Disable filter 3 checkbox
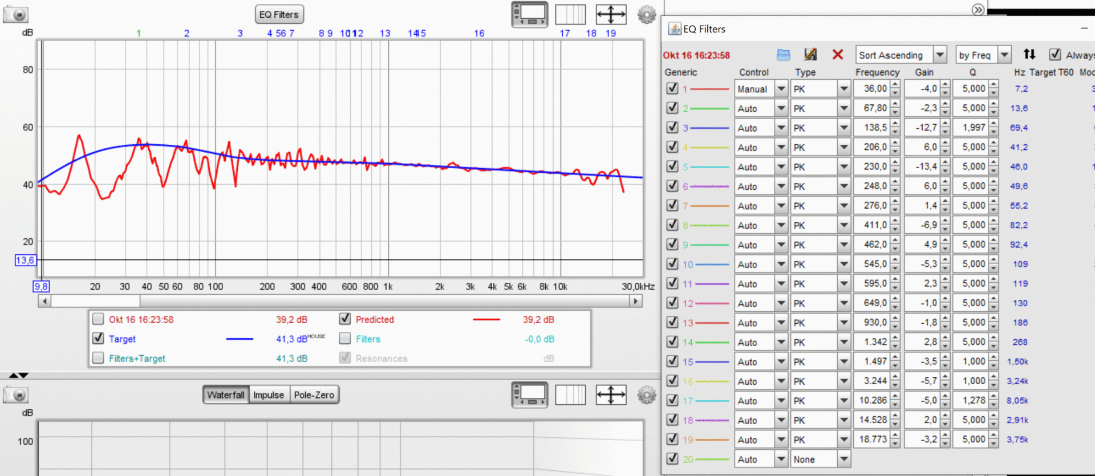This screenshot has width=1095, height=476. (x=672, y=128)
